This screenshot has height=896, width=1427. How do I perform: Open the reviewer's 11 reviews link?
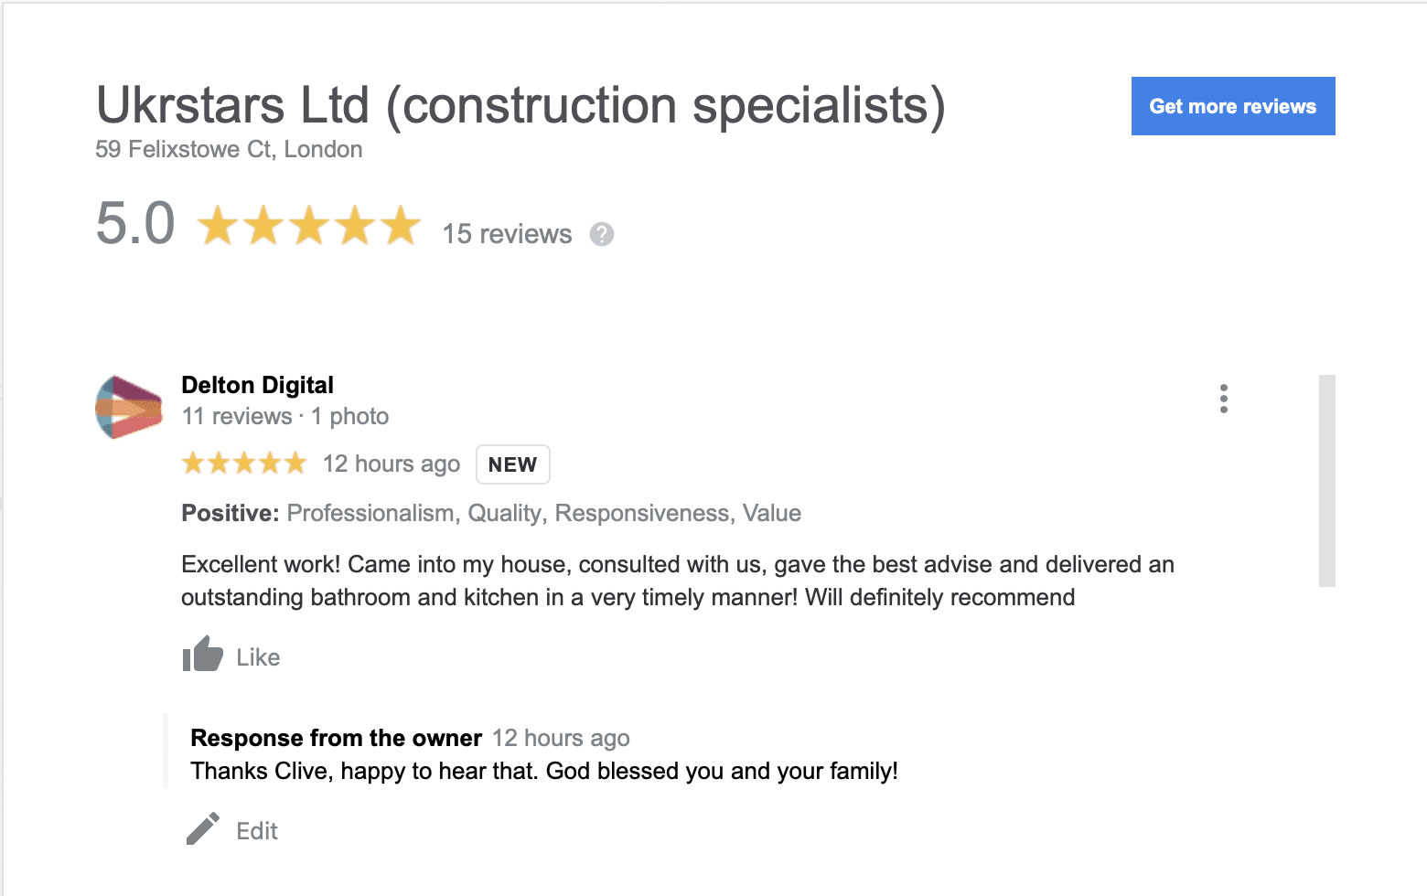pyautogui.click(x=236, y=417)
